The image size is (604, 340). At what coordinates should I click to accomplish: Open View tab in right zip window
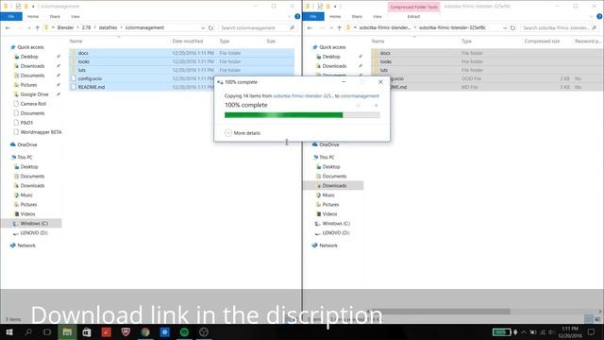[377, 17]
